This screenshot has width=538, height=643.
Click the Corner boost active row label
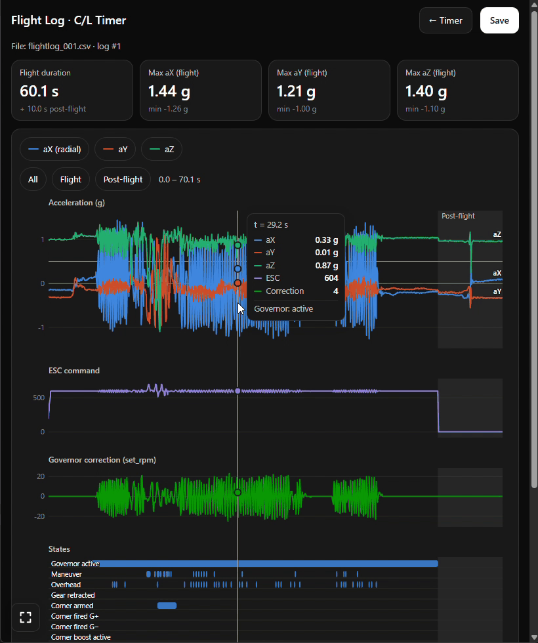[81, 637]
